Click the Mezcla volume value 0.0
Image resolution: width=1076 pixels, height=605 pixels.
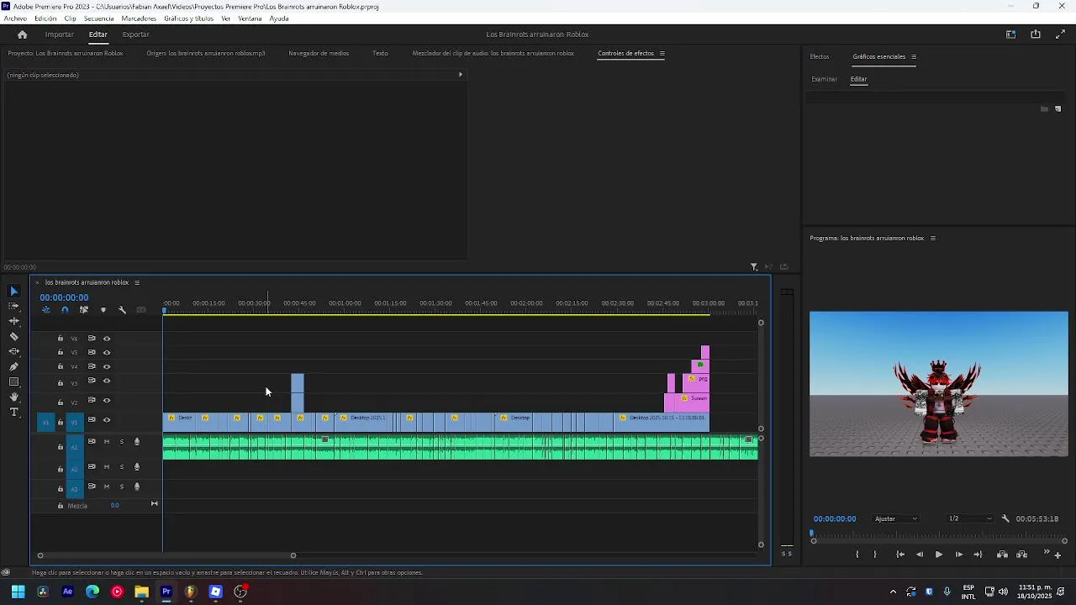click(114, 506)
